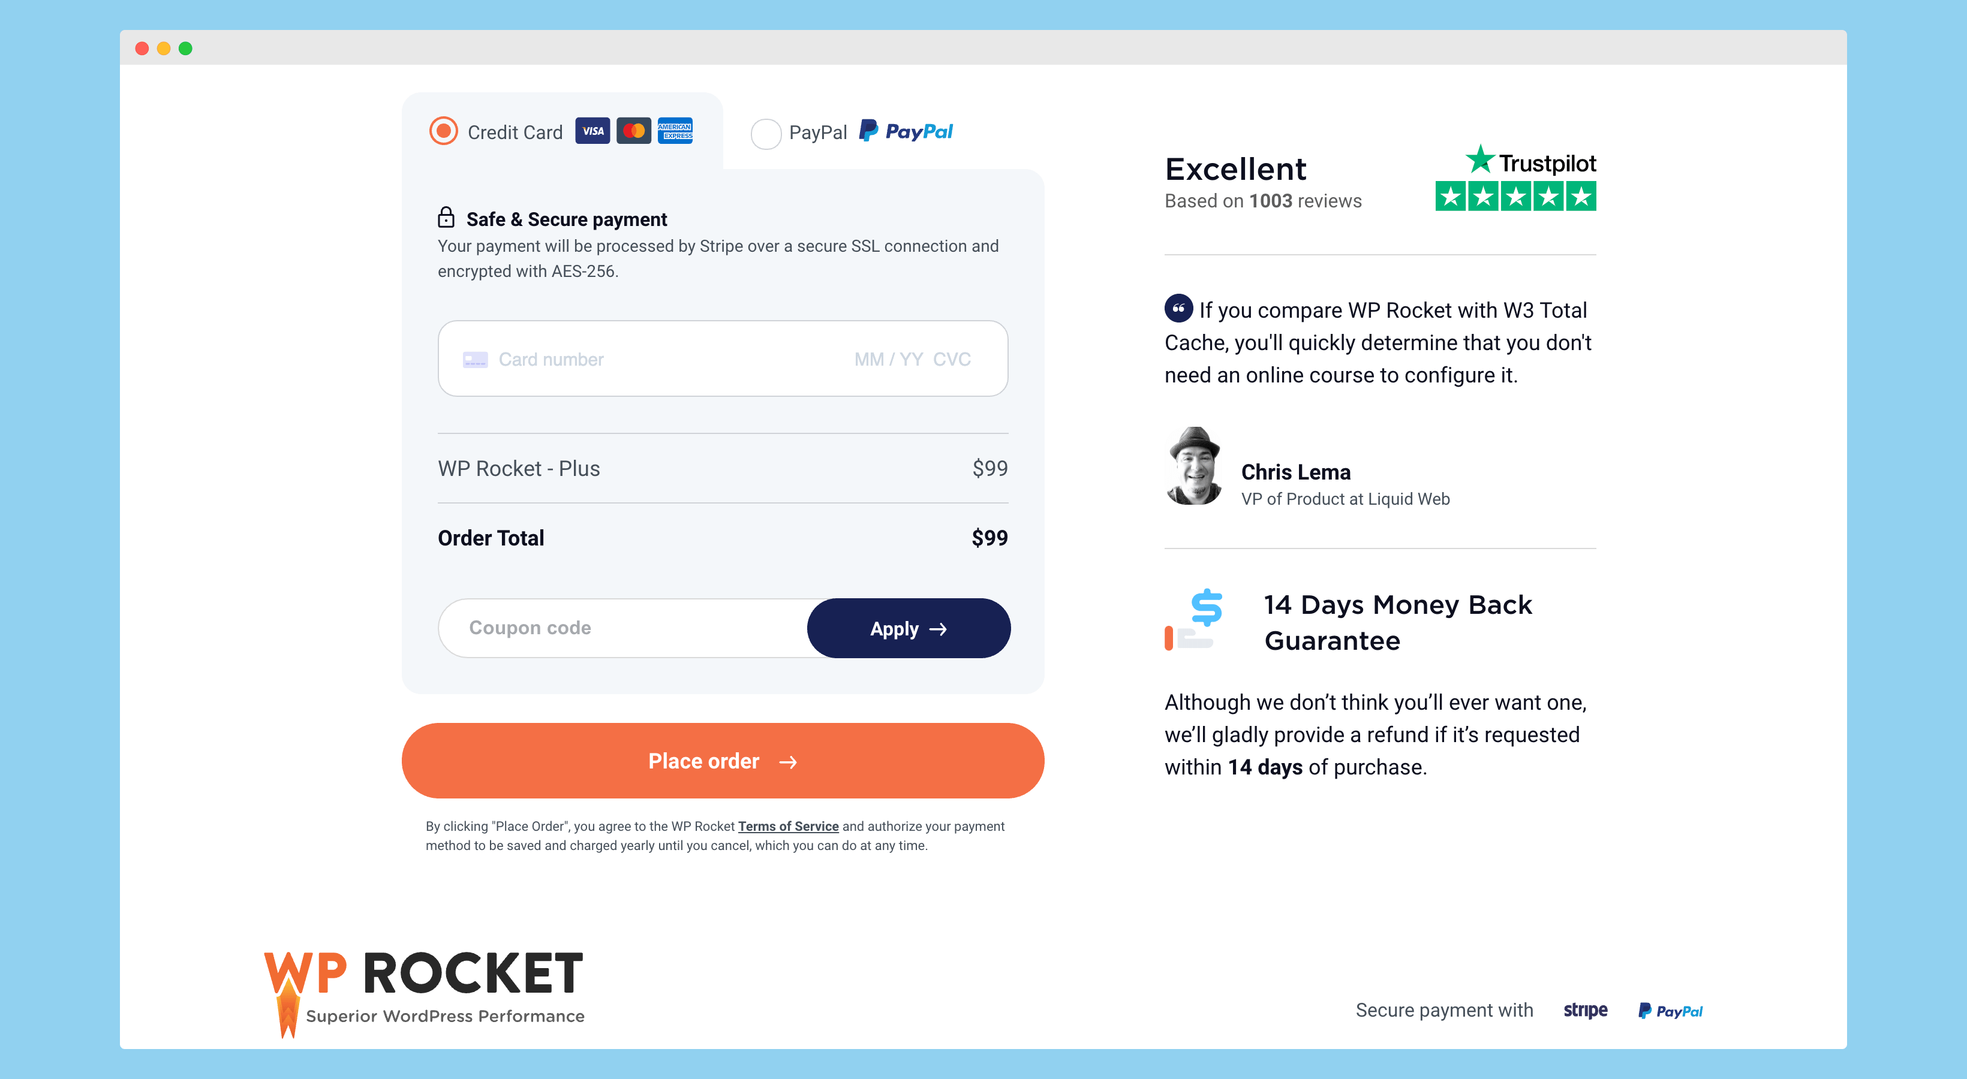Click the American Express icon
This screenshot has width=1967, height=1079.
[x=678, y=130]
